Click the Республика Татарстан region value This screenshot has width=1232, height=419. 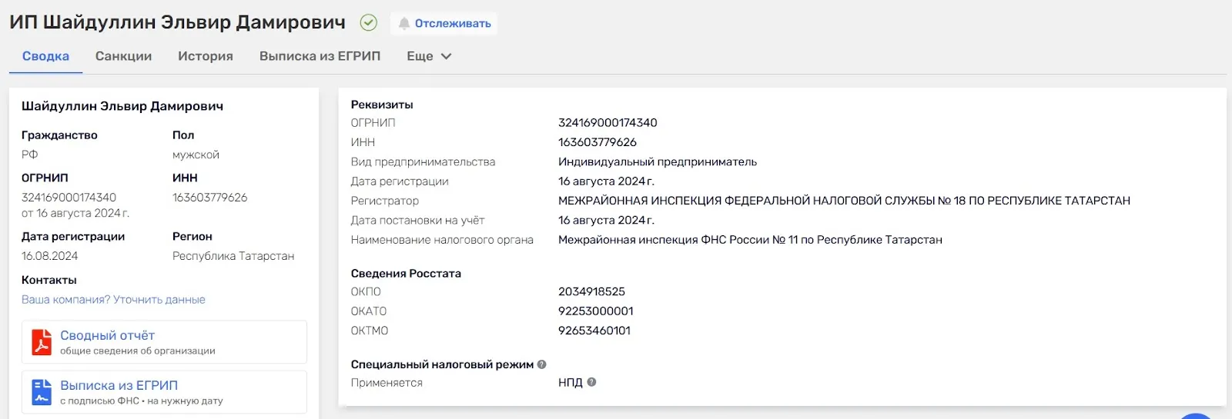[x=233, y=256]
